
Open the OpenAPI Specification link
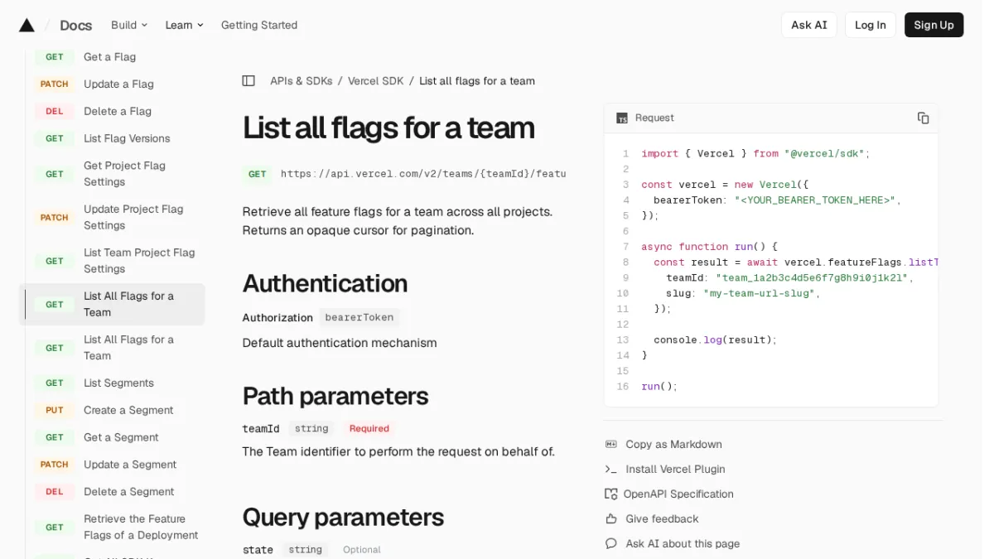click(678, 494)
